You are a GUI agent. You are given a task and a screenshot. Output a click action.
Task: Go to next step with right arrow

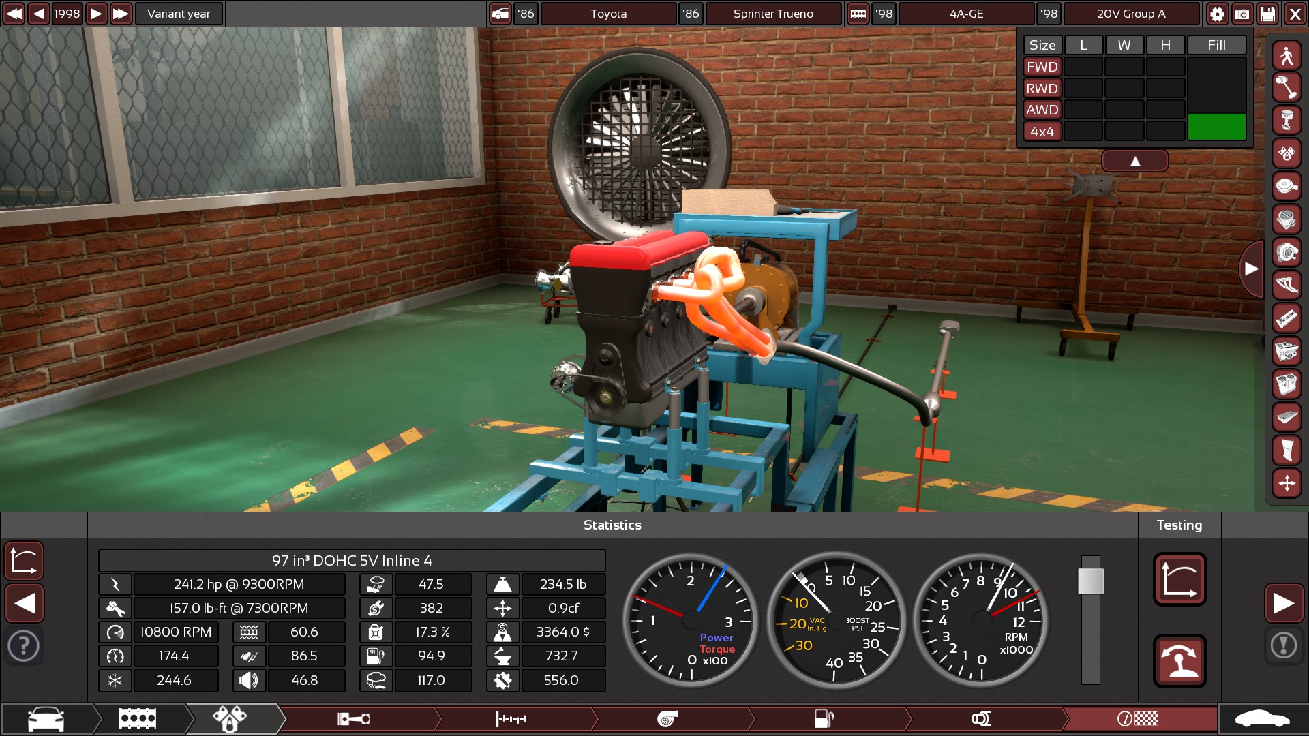click(1283, 603)
